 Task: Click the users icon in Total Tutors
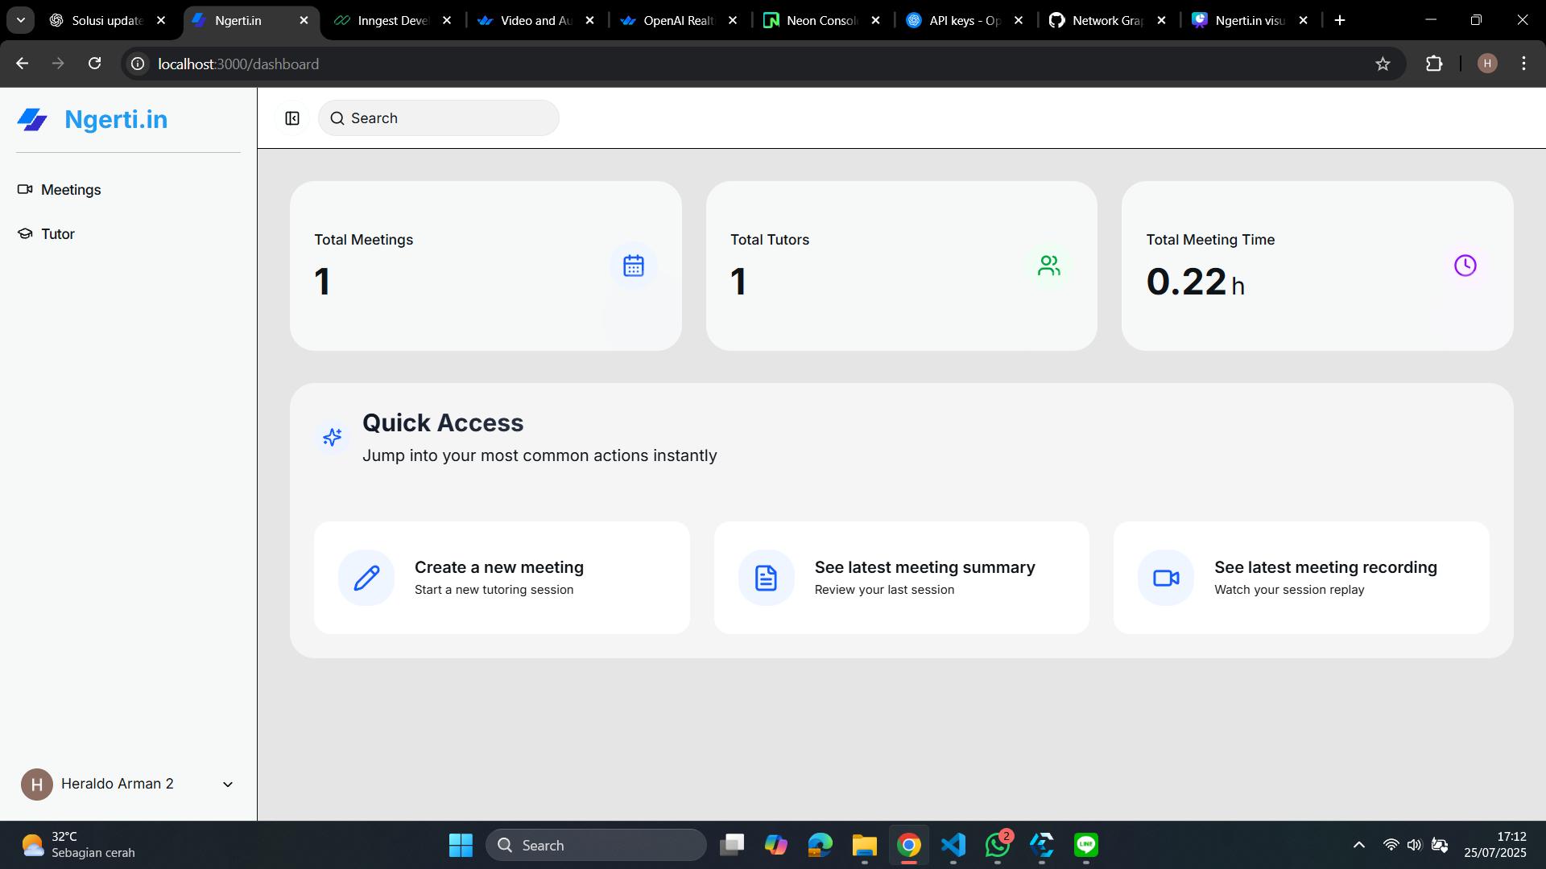pos(1049,266)
